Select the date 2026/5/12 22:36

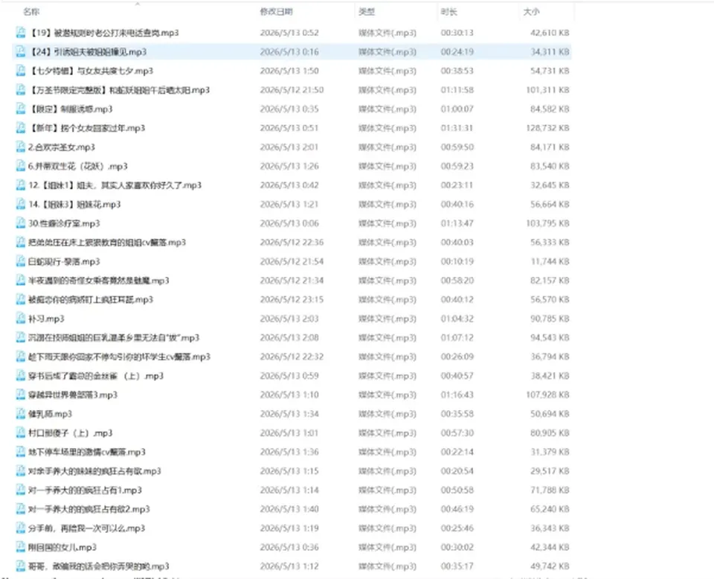[292, 243]
